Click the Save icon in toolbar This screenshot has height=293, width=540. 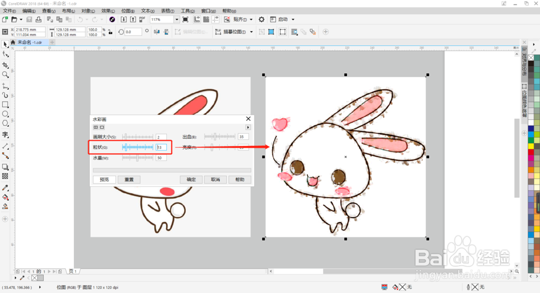coord(29,19)
